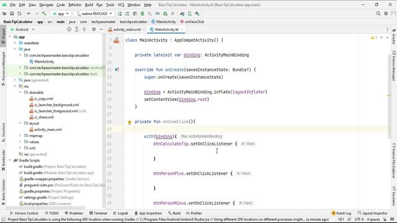Toggle the right-side Device Manager panel
Viewport: 397px width, 223px height.
pyautogui.click(x=394, y=66)
